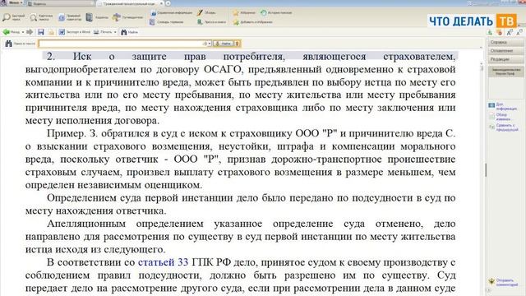
Task: Open Справочная информация
Action: coord(172,13)
